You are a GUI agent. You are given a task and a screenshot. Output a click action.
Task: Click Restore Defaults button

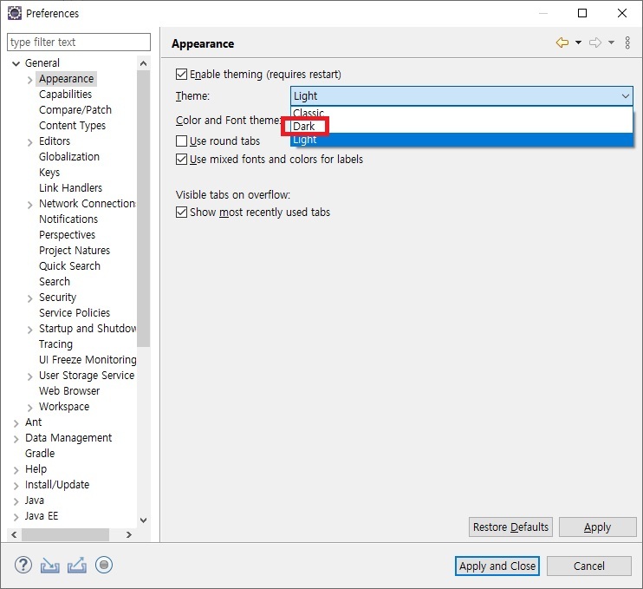[x=510, y=527]
